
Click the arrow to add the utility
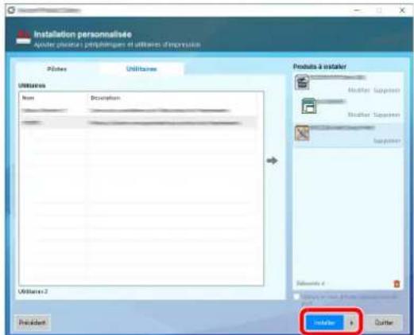pyautogui.click(x=272, y=161)
